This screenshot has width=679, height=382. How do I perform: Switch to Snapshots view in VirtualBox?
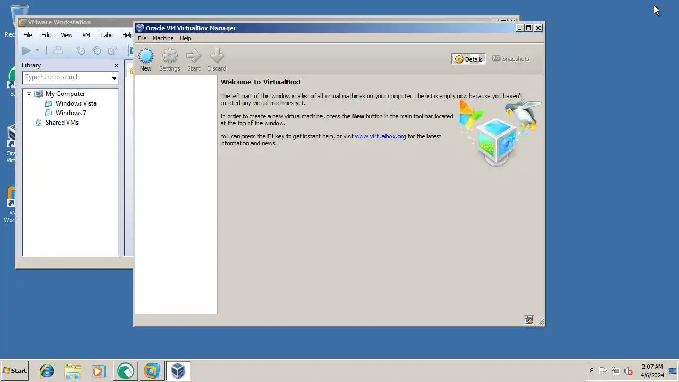511,59
